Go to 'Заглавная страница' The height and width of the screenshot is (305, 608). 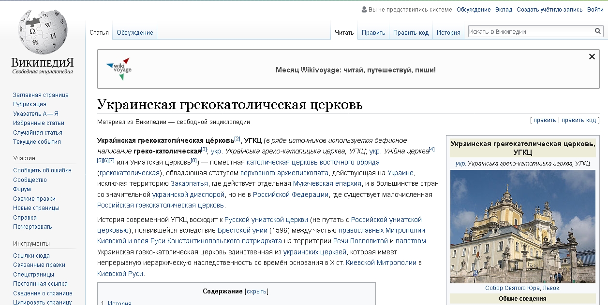pos(41,95)
